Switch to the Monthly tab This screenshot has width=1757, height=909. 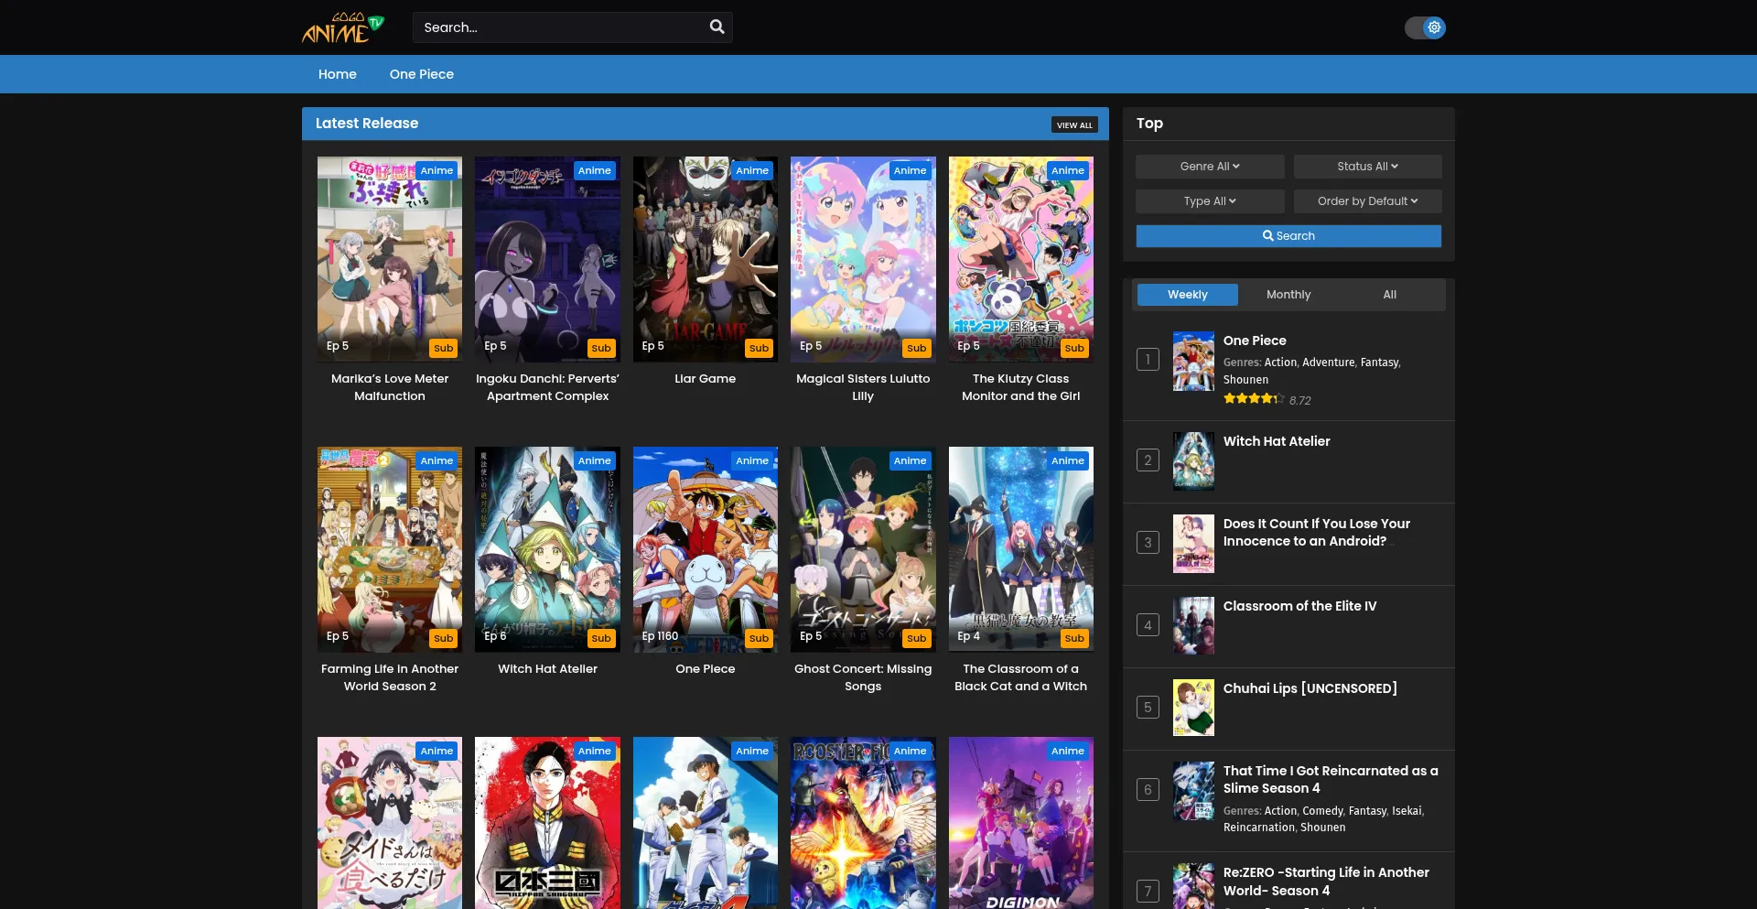click(1288, 295)
